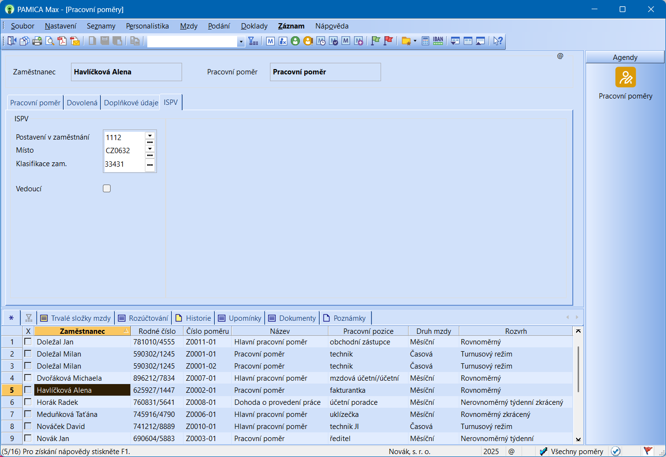Tick the checkbox for Dvořáková Michaela
The height and width of the screenshot is (457, 666).
click(x=28, y=378)
